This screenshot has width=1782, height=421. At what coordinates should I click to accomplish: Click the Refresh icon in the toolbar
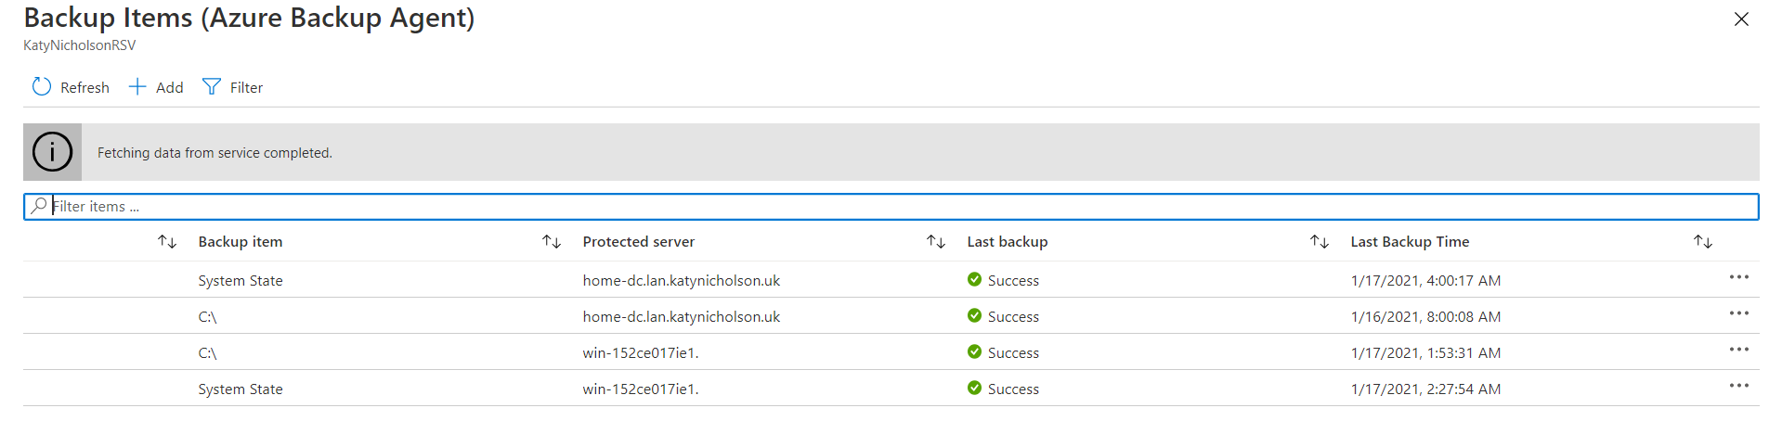(x=42, y=87)
